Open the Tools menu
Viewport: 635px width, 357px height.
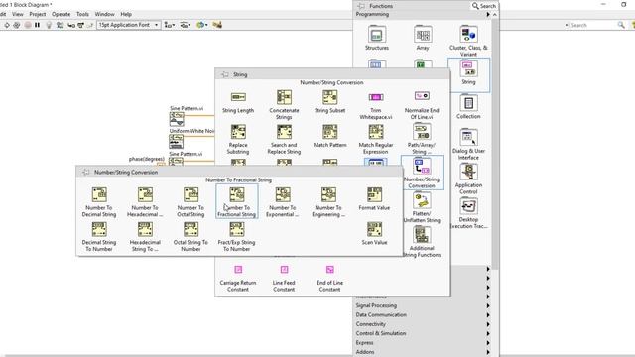pyautogui.click(x=82, y=14)
